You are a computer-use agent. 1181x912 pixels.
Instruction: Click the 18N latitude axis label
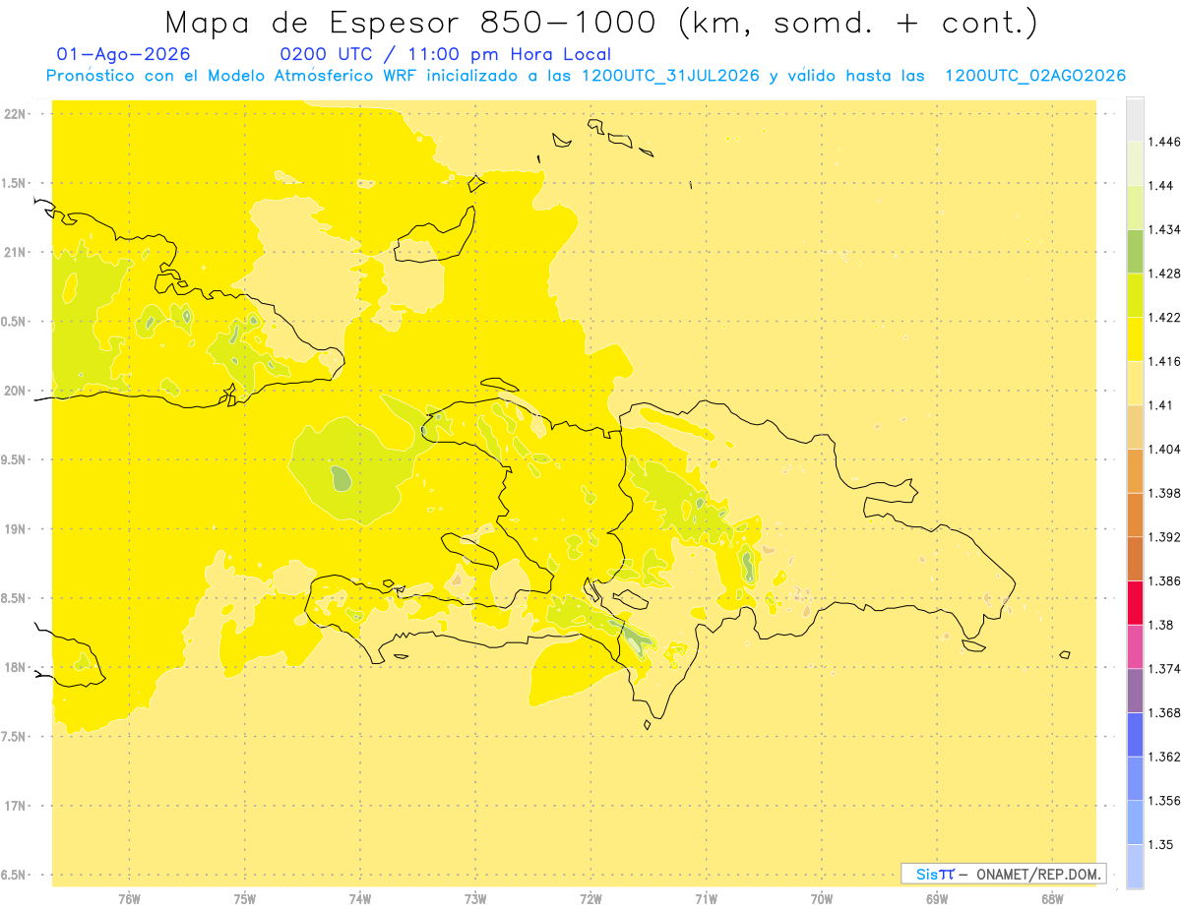coord(15,668)
